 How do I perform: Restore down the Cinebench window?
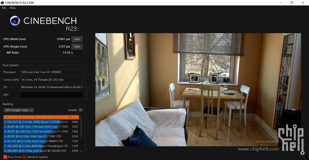click(x=292, y=3)
